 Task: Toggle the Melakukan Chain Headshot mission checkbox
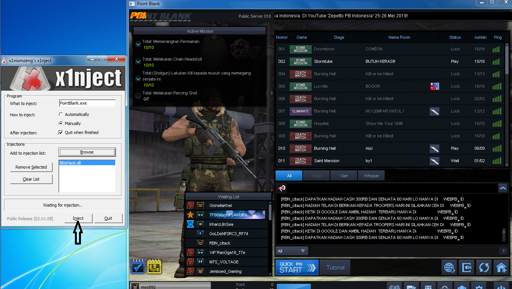click(138, 62)
